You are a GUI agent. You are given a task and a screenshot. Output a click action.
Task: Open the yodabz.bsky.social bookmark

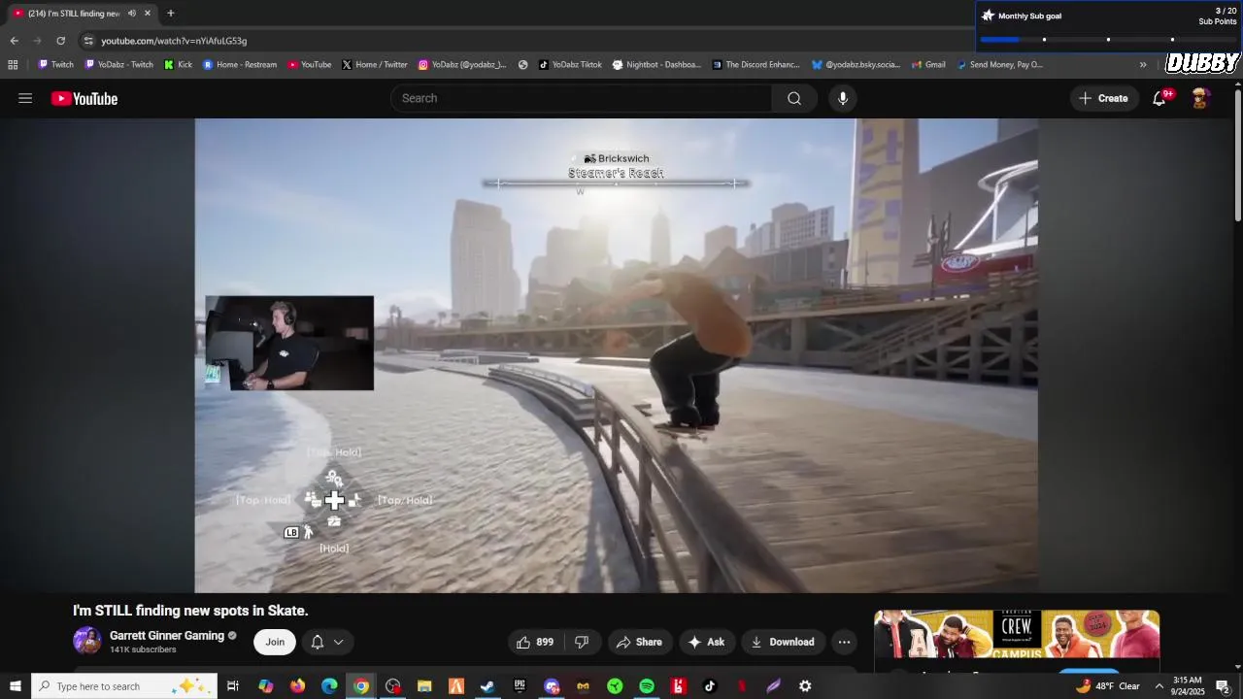[856, 65]
